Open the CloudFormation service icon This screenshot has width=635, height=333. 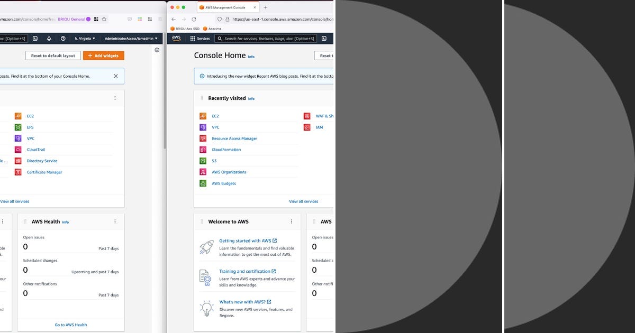coord(203,150)
